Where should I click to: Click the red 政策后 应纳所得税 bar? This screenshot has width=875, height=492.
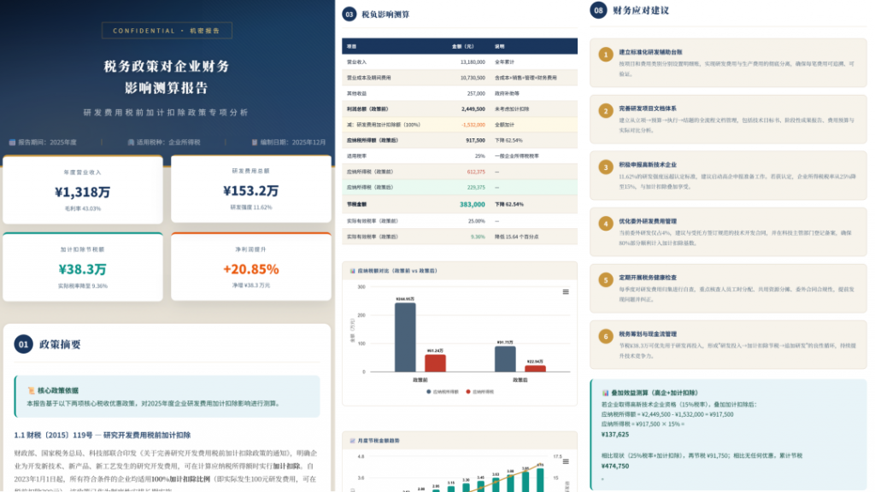535,369
